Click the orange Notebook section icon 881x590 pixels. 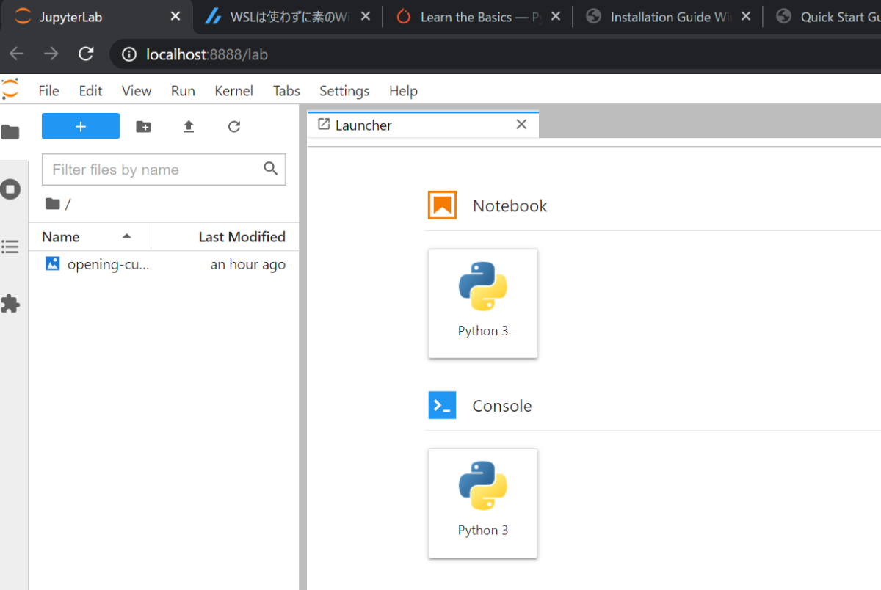(x=442, y=205)
